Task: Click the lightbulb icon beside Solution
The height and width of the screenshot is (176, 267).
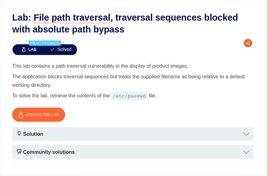Action: pyautogui.click(x=19, y=133)
